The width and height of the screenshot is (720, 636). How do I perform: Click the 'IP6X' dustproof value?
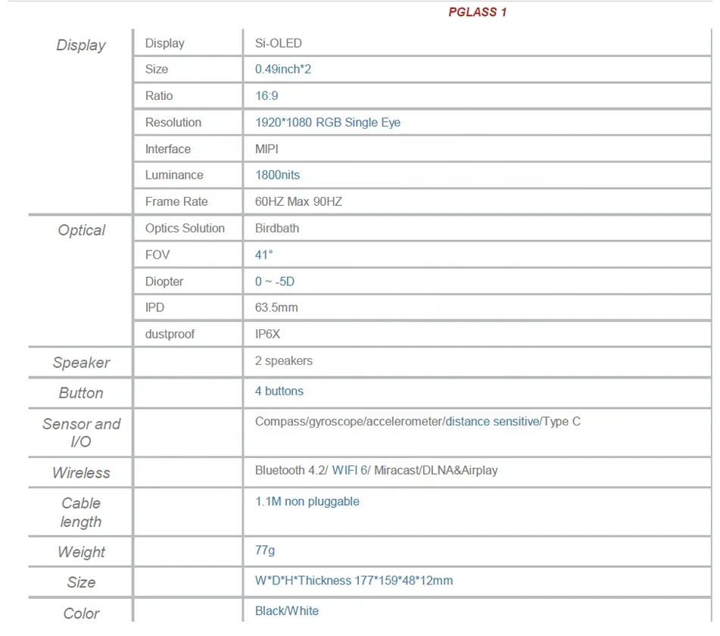point(267,334)
